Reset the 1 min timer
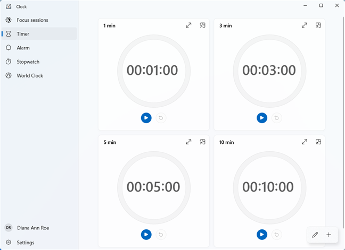Viewport: 345px width, 250px height. coord(161,118)
